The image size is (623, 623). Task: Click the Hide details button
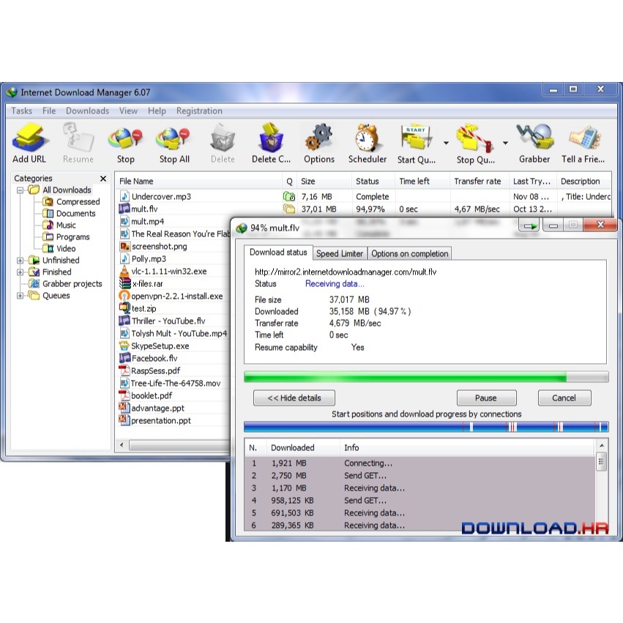point(294,398)
